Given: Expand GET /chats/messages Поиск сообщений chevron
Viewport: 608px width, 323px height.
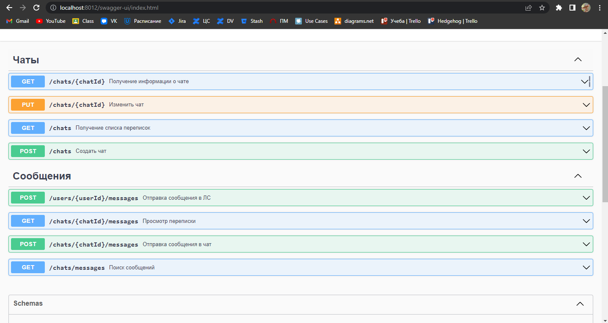Looking at the screenshot, I should click(x=586, y=267).
